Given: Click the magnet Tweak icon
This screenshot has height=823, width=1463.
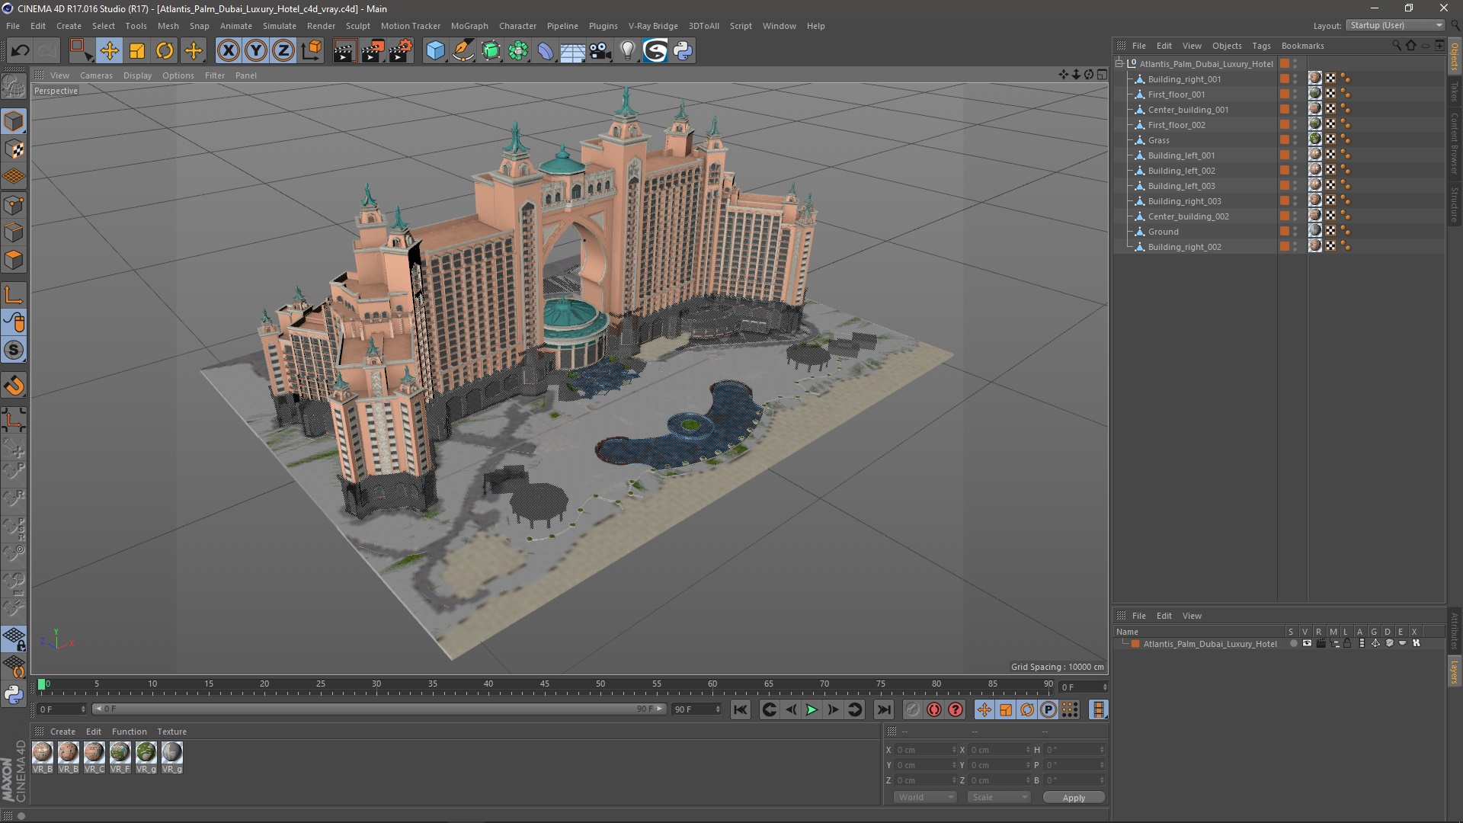Looking at the screenshot, I should pos(14,386).
